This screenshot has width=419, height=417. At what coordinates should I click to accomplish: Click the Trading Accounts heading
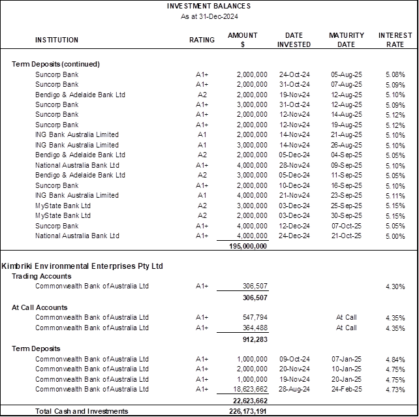click(41, 276)
